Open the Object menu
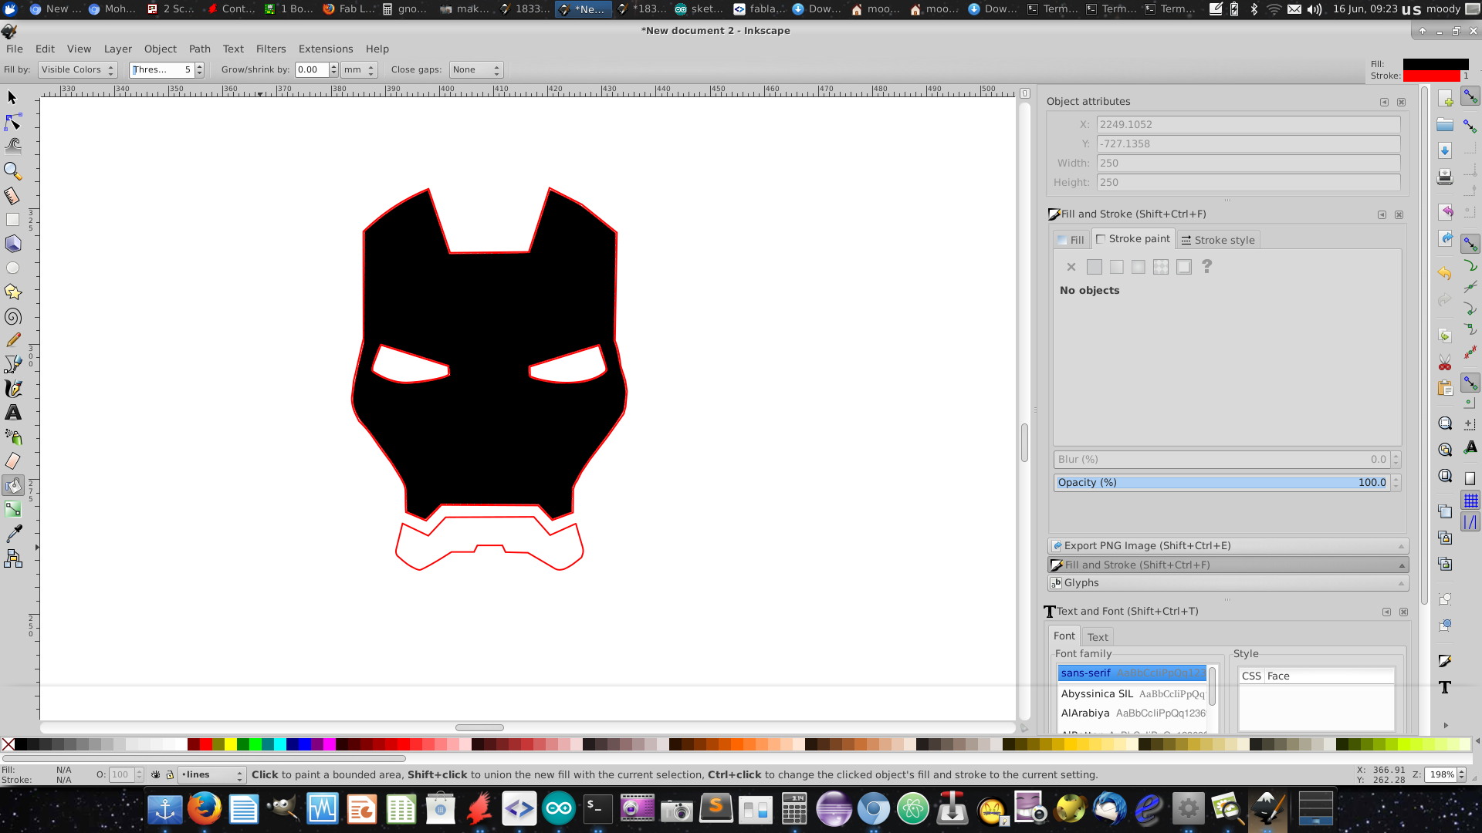Image resolution: width=1482 pixels, height=833 pixels. click(160, 49)
